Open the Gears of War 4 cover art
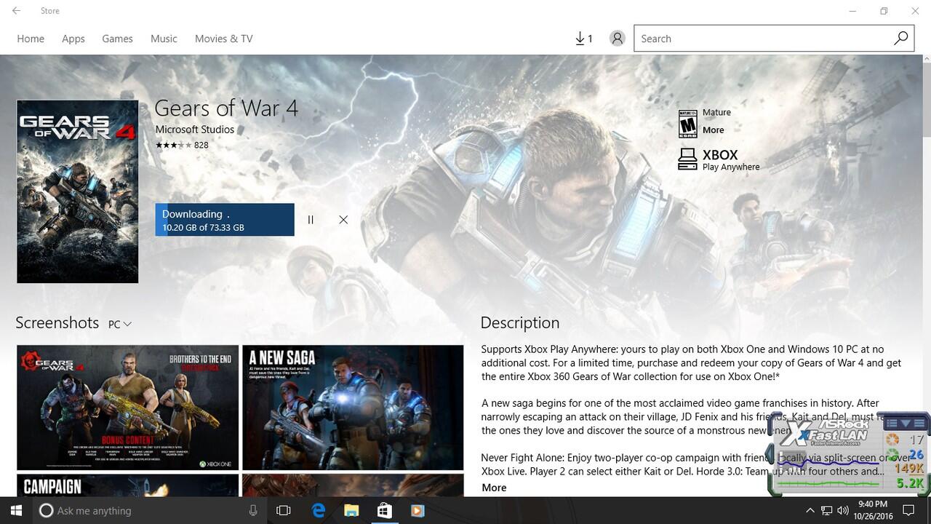 pyautogui.click(x=78, y=191)
